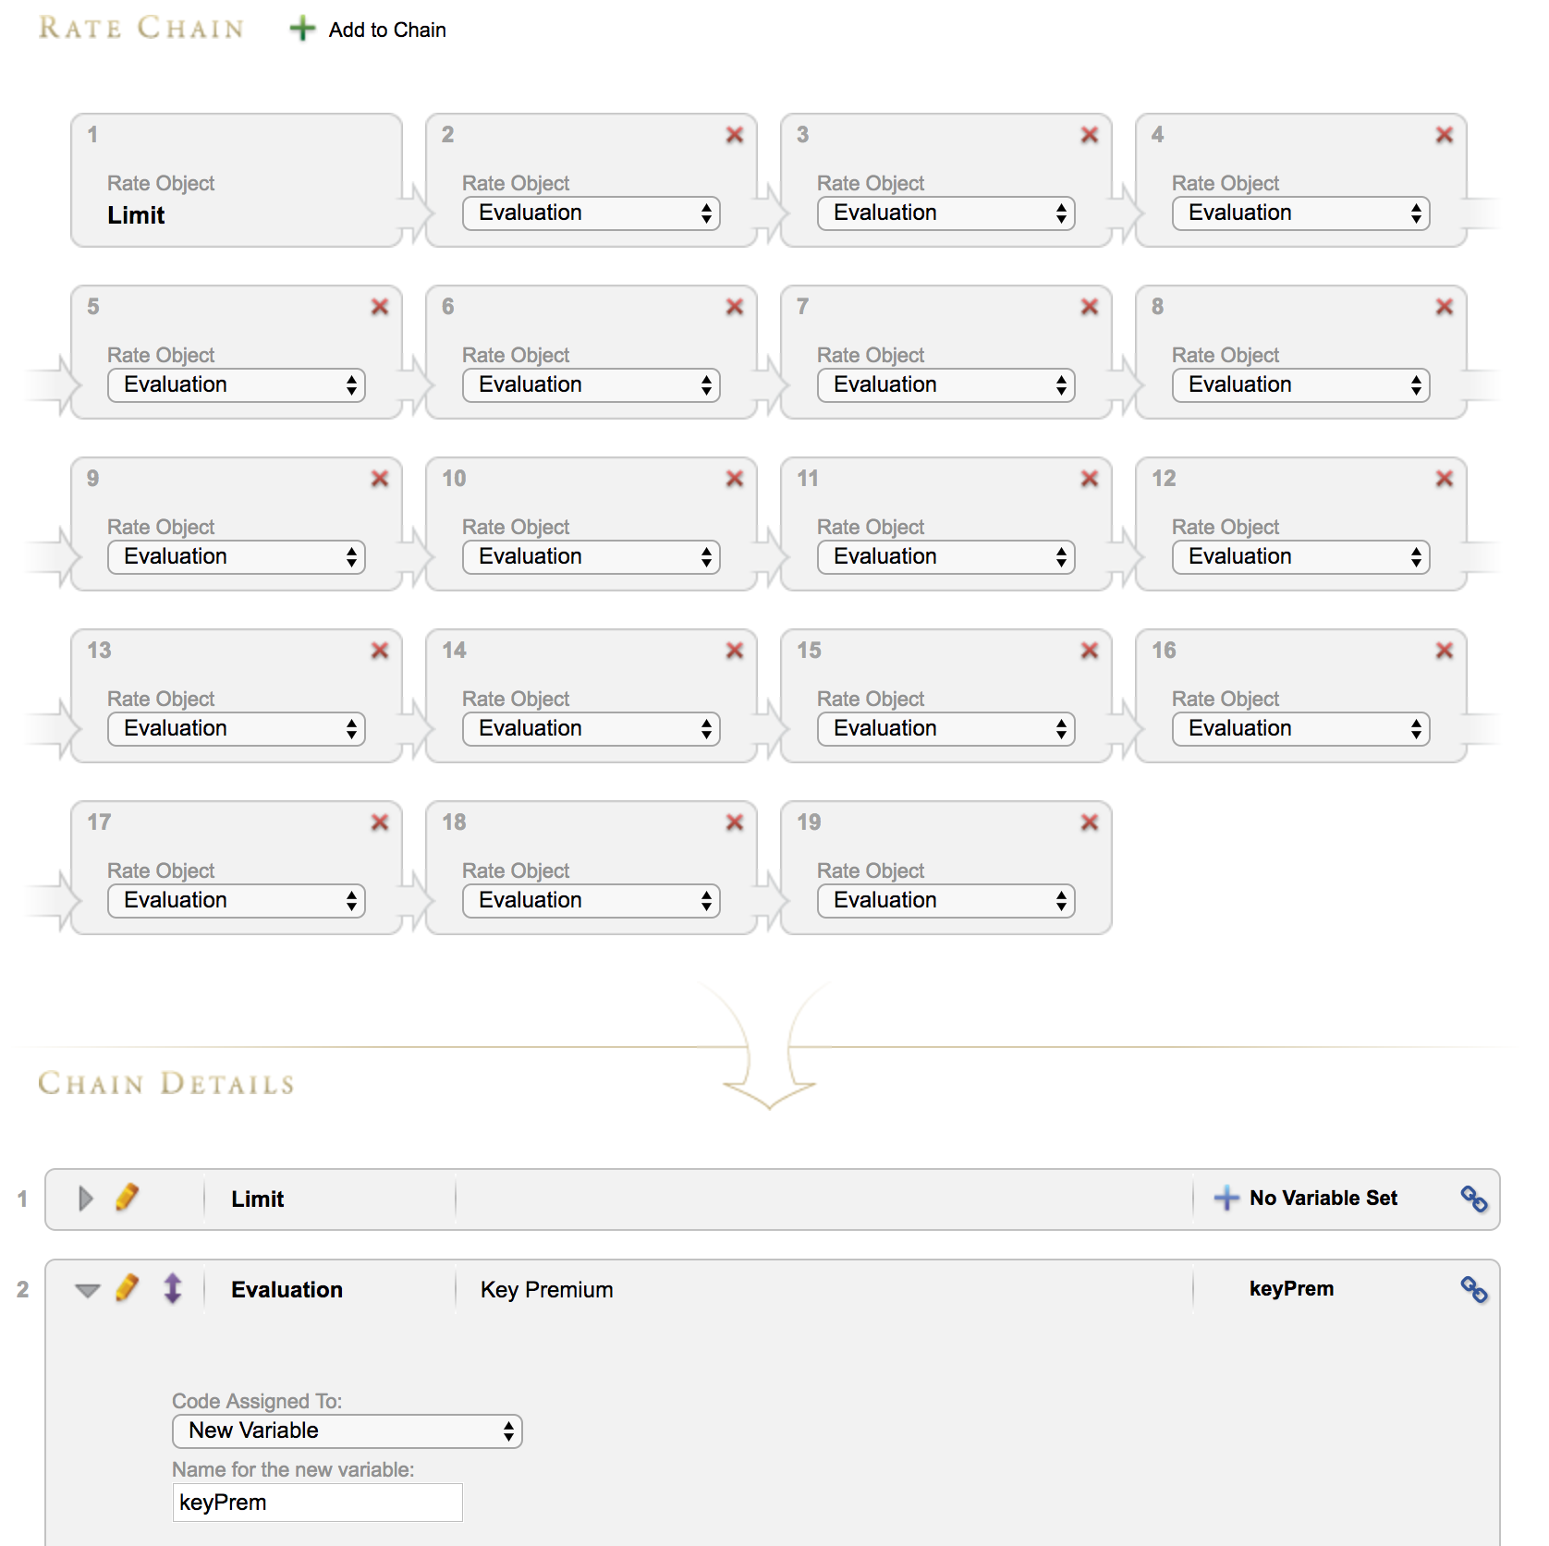Click the blue plus beside No Variable Set
Screen dimensions: 1549x1546
point(1226,1199)
